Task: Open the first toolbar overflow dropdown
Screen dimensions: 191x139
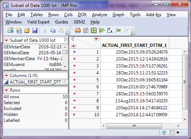Action: [67, 33]
